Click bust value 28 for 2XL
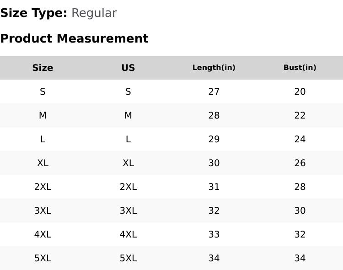The image size is (343, 270). coord(300,187)
